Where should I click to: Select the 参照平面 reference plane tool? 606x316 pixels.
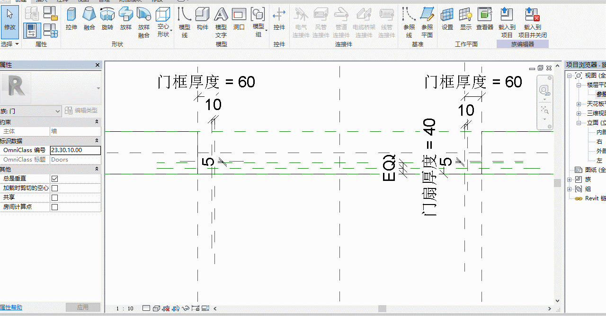[427, 23]
